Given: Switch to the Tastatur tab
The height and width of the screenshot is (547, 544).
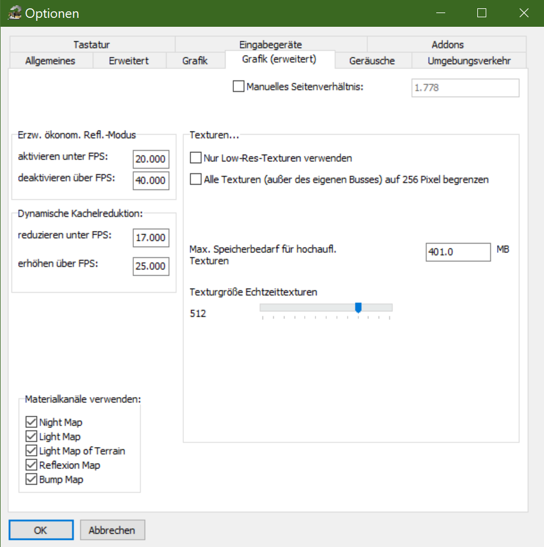Looking at the screenshot, I should tap(92, 45).
